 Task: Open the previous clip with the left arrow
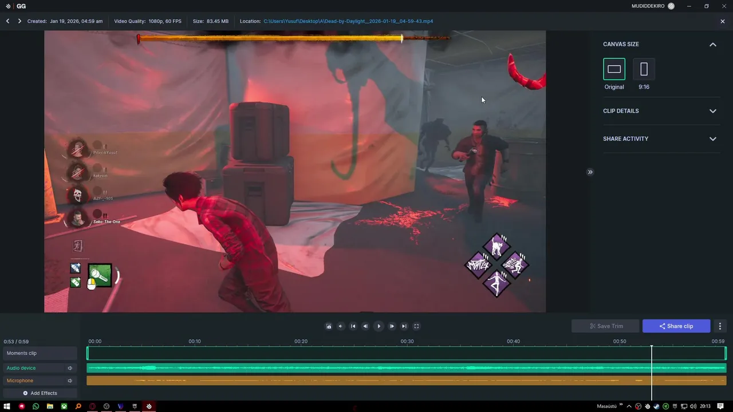[x=7, y=21]
